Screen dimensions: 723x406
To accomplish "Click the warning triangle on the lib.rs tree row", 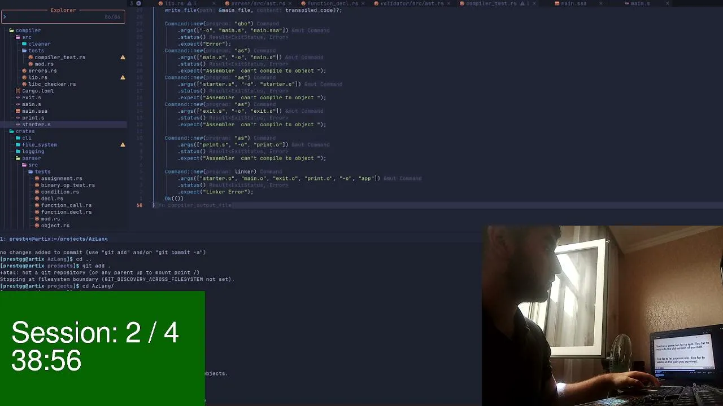I will click(x=123, y=78).
